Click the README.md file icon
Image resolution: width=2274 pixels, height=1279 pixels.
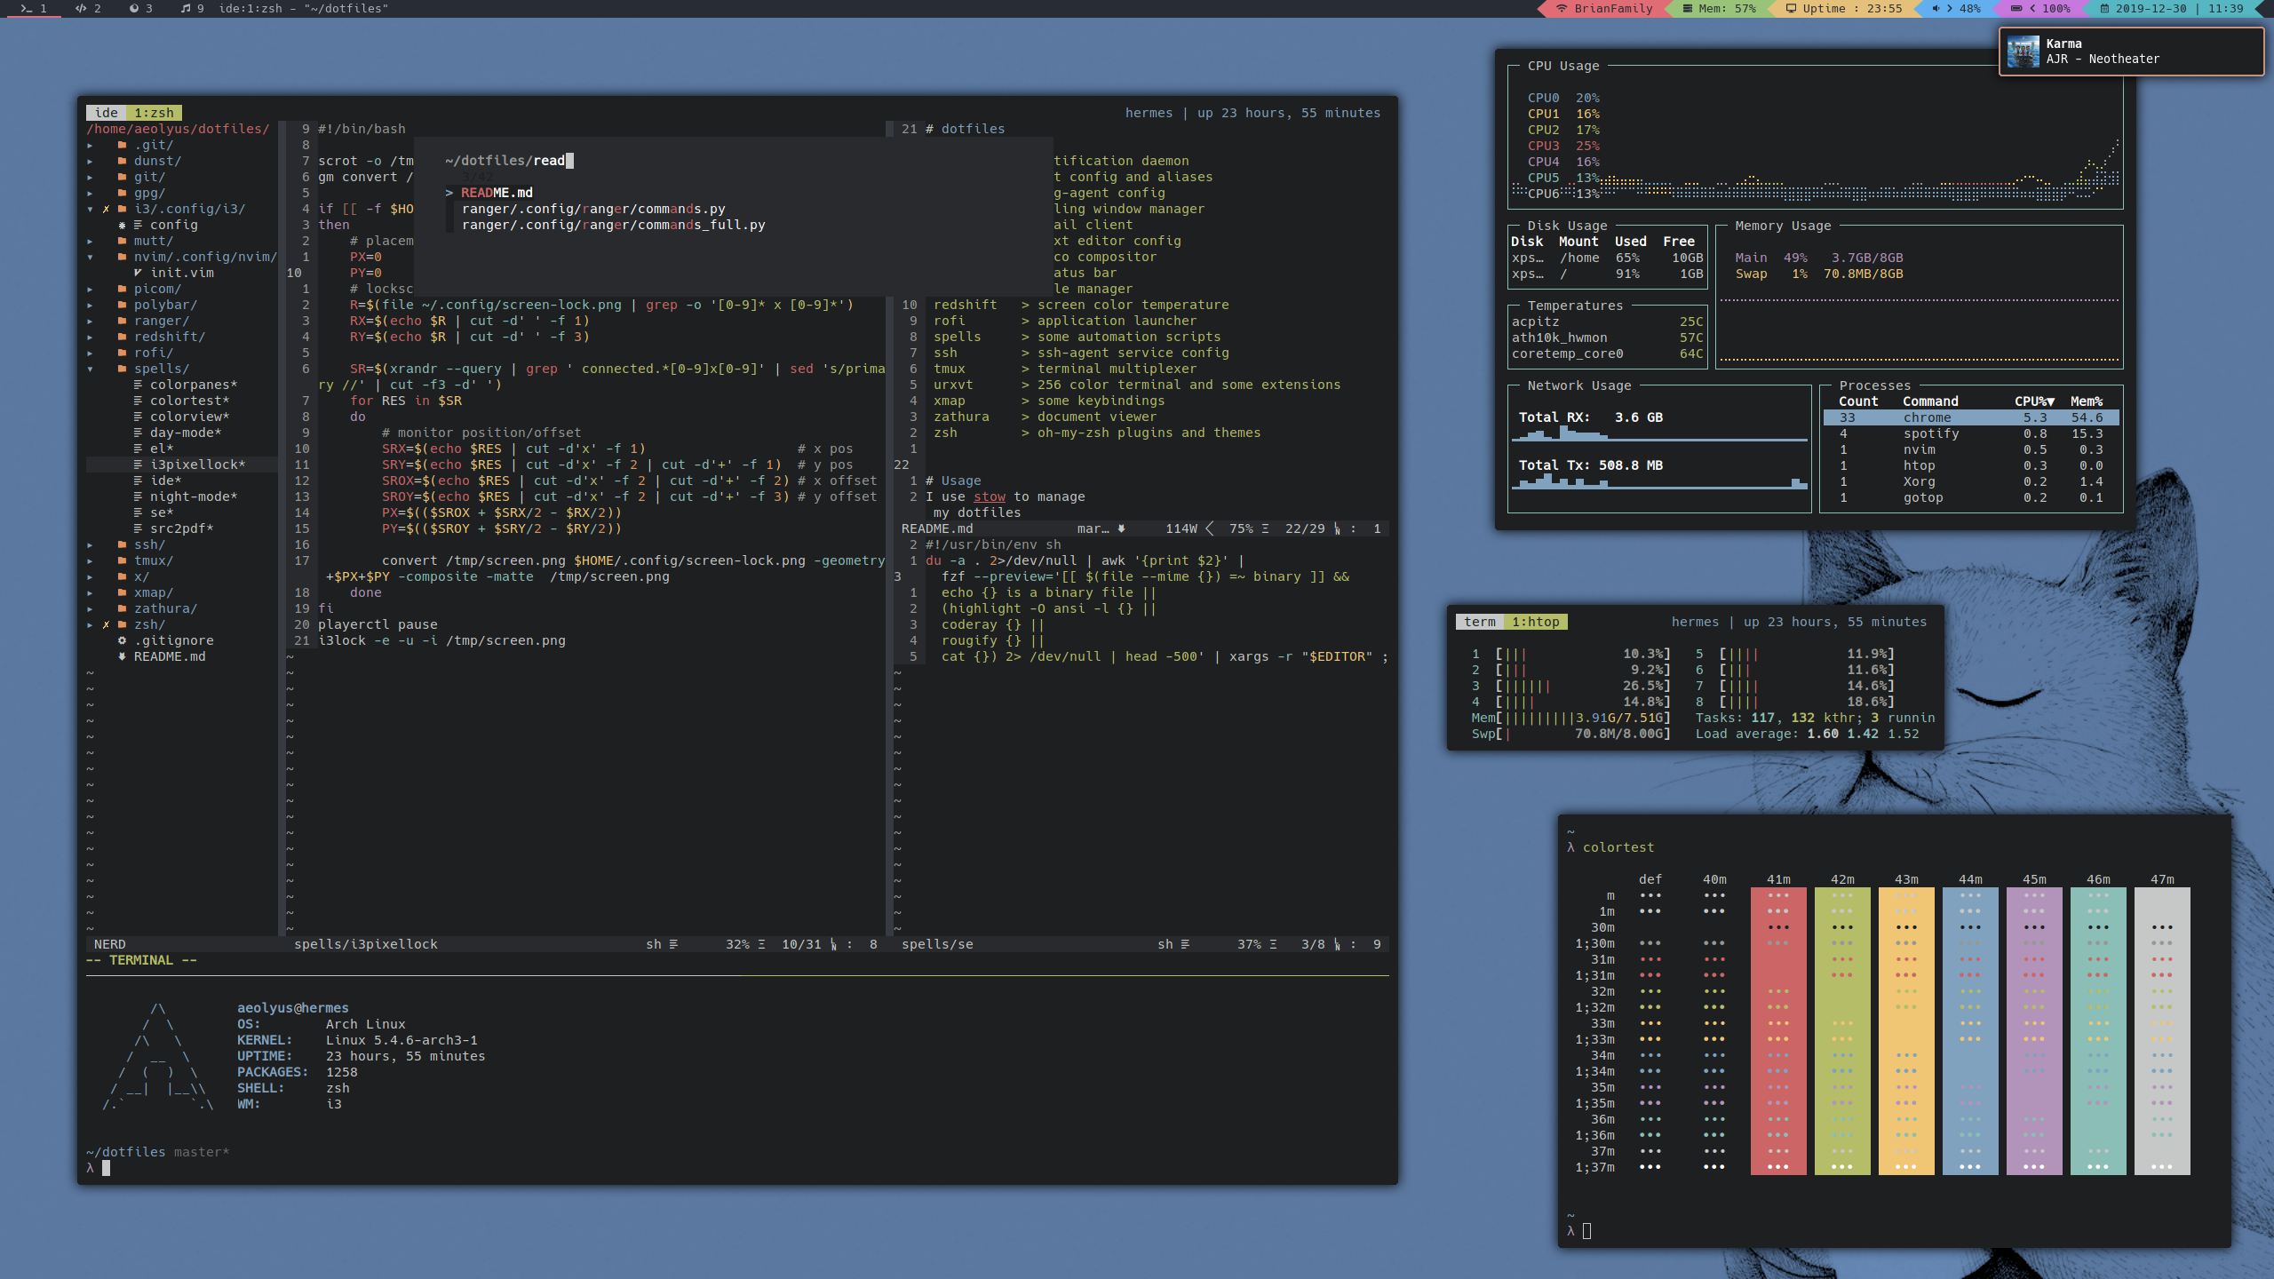123,655
